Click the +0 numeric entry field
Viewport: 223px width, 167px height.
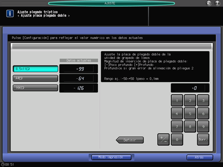[x=190, y=88]
